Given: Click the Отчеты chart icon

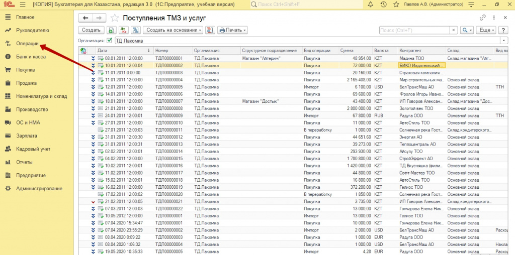Looking at the screenshot, I should (8, 162).
